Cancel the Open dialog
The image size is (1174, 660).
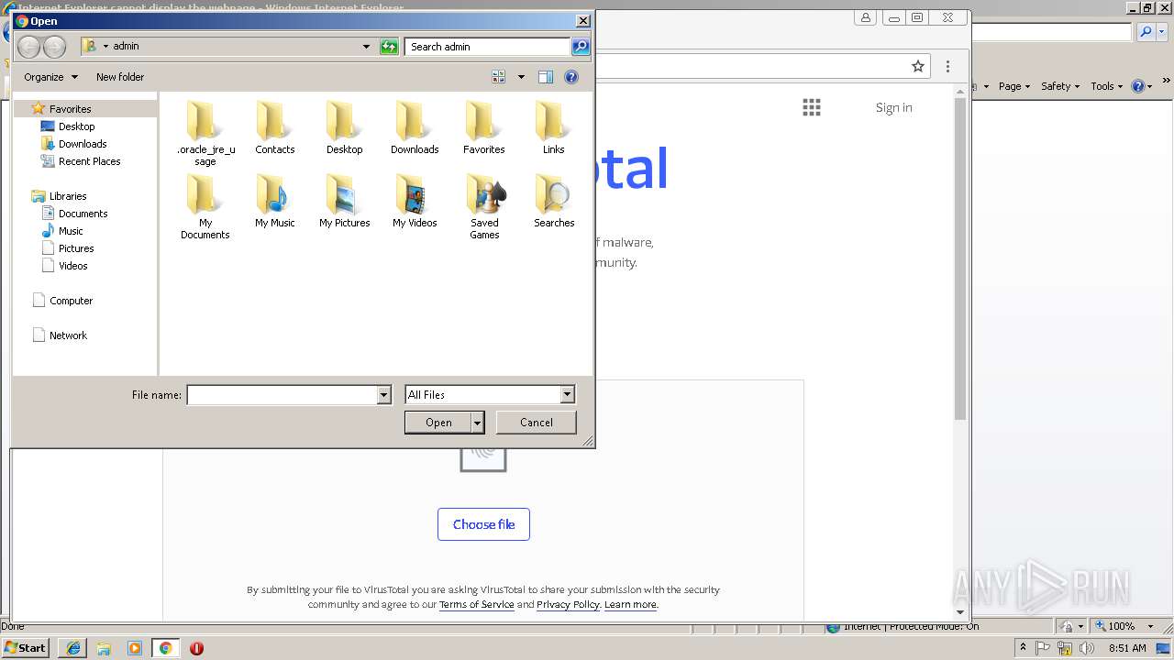536,423
